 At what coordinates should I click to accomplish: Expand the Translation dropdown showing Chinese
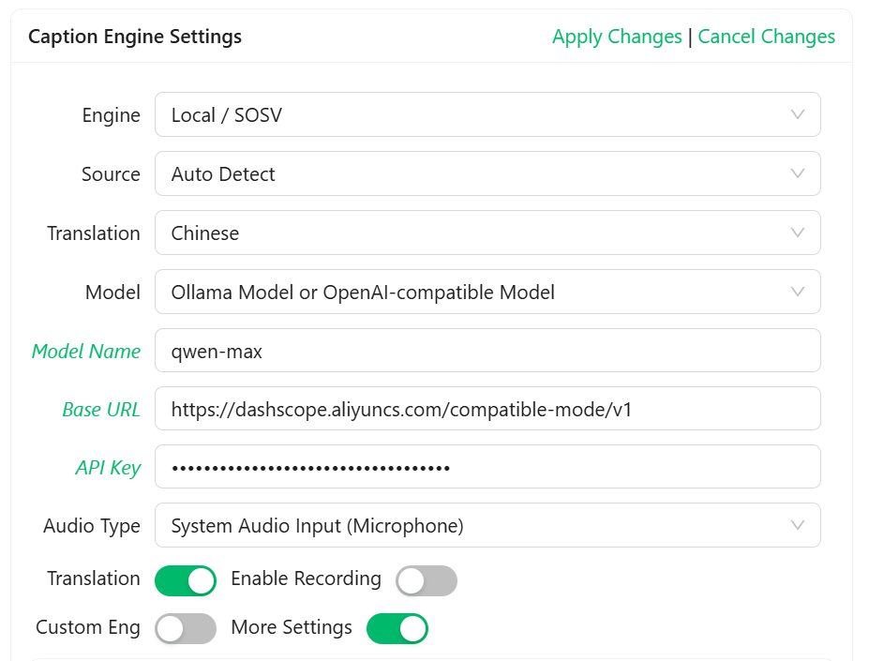click(469, 233)
